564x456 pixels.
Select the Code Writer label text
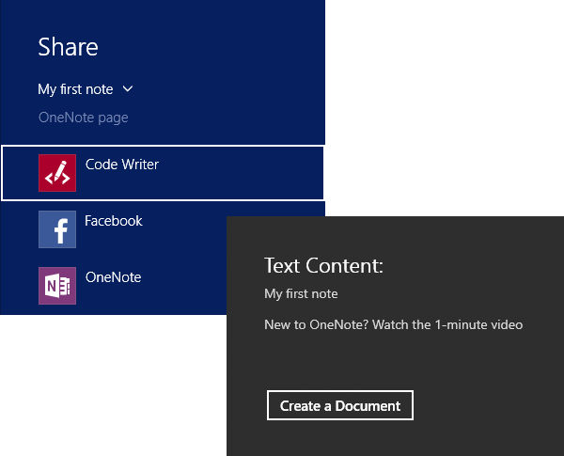point(122,165)
